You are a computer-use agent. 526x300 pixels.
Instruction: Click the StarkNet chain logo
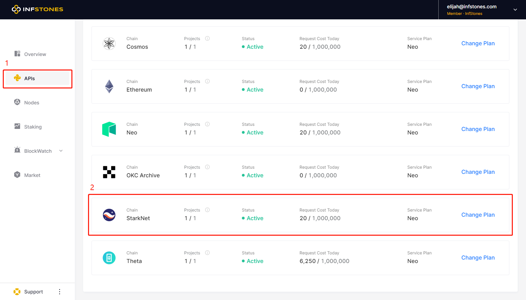(x=109, y=215)
